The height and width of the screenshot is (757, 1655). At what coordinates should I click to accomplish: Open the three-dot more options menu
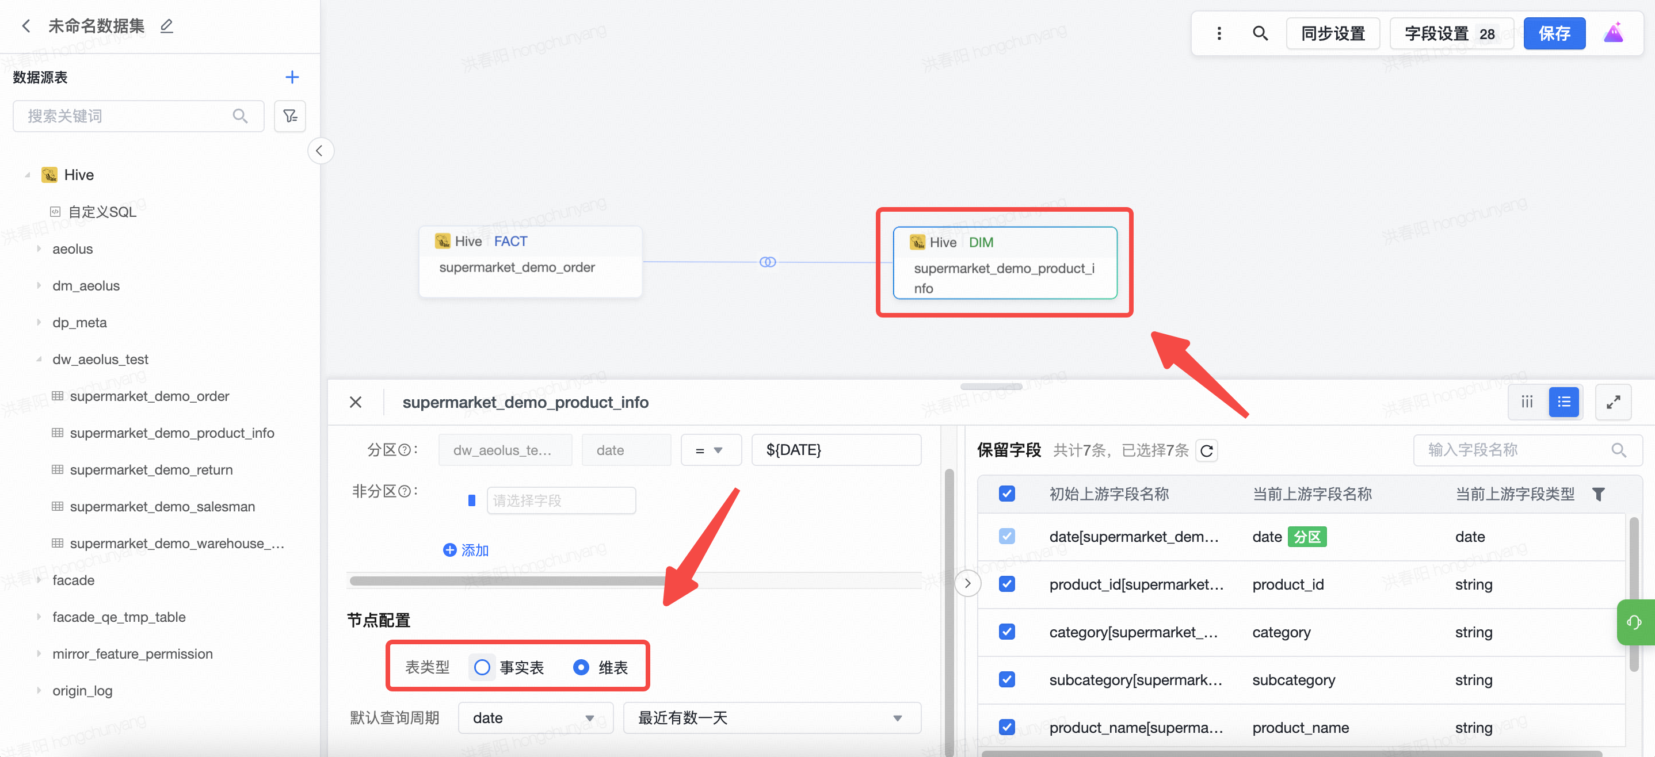tap(1219, 33)
